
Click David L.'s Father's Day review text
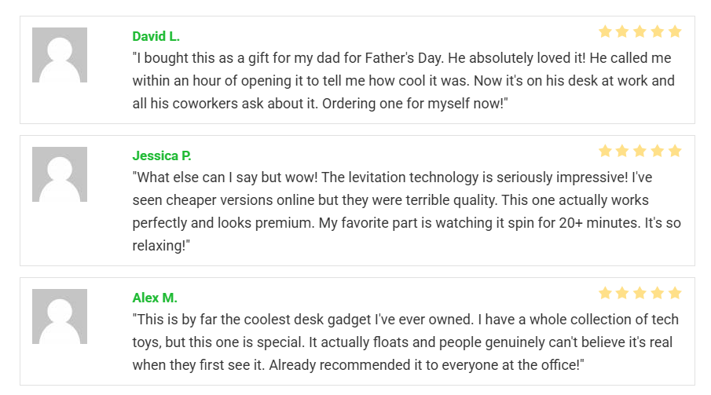click(x=402, y=81)
